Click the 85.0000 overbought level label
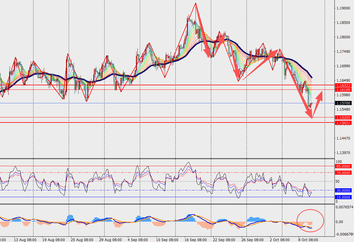 [x=343, y=166]
